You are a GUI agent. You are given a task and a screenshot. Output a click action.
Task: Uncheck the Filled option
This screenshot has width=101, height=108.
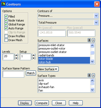(6, 17)
